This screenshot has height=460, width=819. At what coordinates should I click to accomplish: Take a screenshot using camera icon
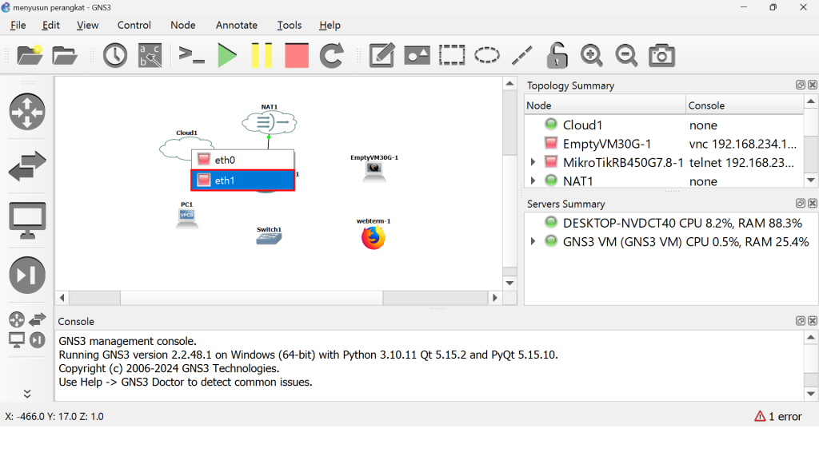[661, 55]
